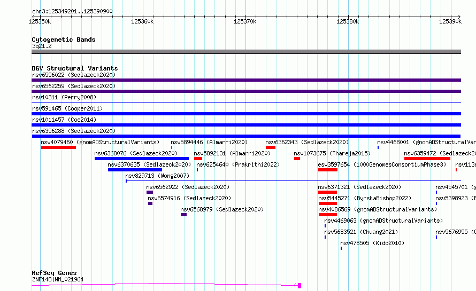Screen dimensions: 476x291
Task: Click the red bar under nsv4086569
Action: pyautogui.click(x=328, y=215)
